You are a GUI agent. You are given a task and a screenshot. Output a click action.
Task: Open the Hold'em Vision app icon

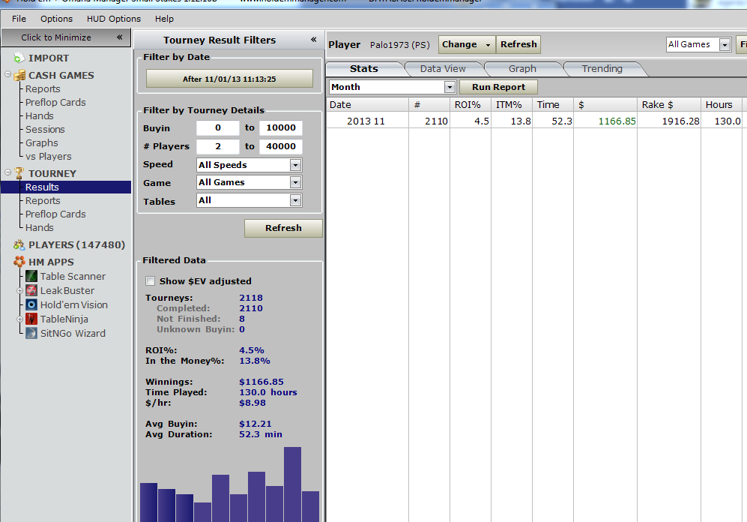pos(31,304)
